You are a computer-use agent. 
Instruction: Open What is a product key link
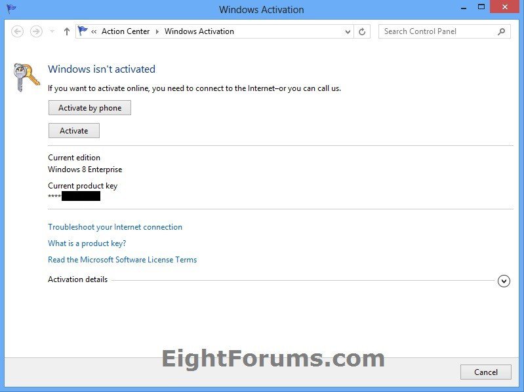click(87, 243)
